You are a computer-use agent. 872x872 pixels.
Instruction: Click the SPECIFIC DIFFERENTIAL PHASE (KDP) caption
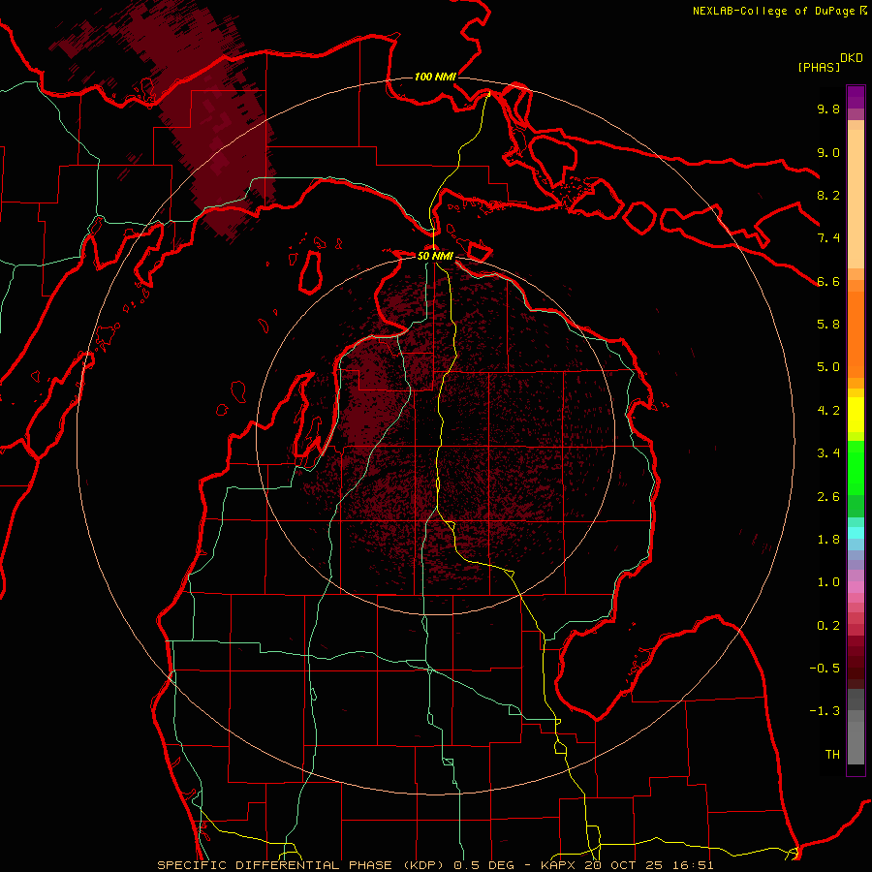[302, 865]
